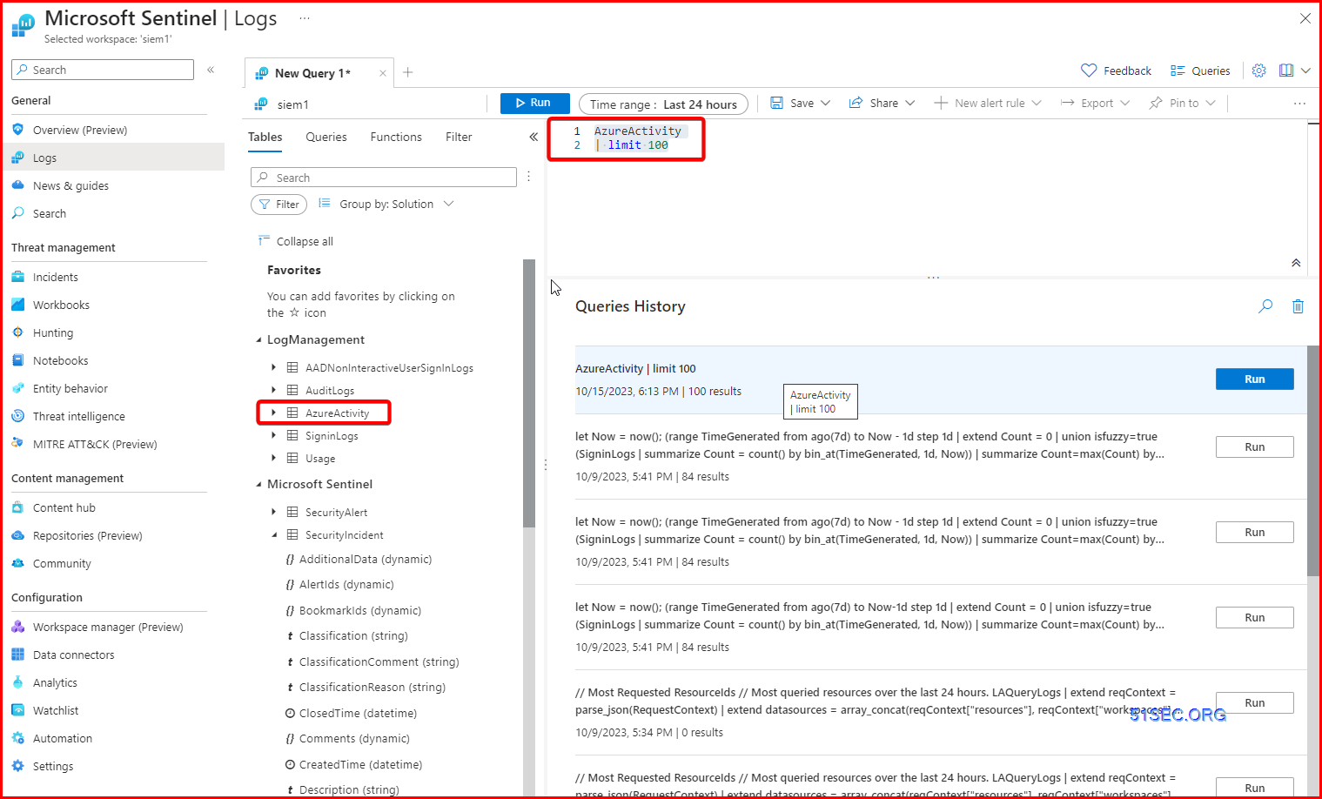The width and height of the screenshot is (1322, 799).
Task: Expand the AzureActivity table node
Action: (x=273, y=413)
